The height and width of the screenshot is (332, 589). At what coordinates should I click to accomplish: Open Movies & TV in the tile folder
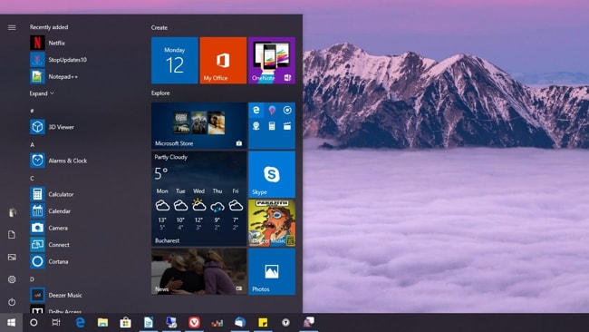pyautogui.click(x=287, y=126)
